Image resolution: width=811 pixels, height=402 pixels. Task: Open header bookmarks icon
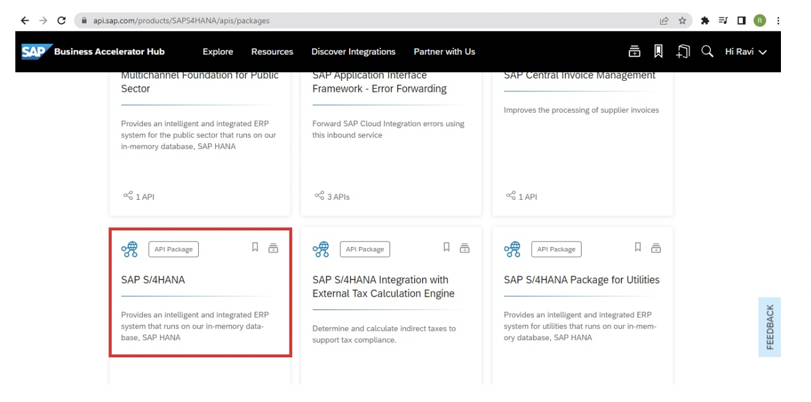point(658,51)
